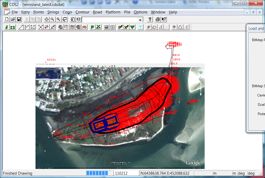Click the green J toolbar icon
265x178 pixels.
[x=6, y=27]
